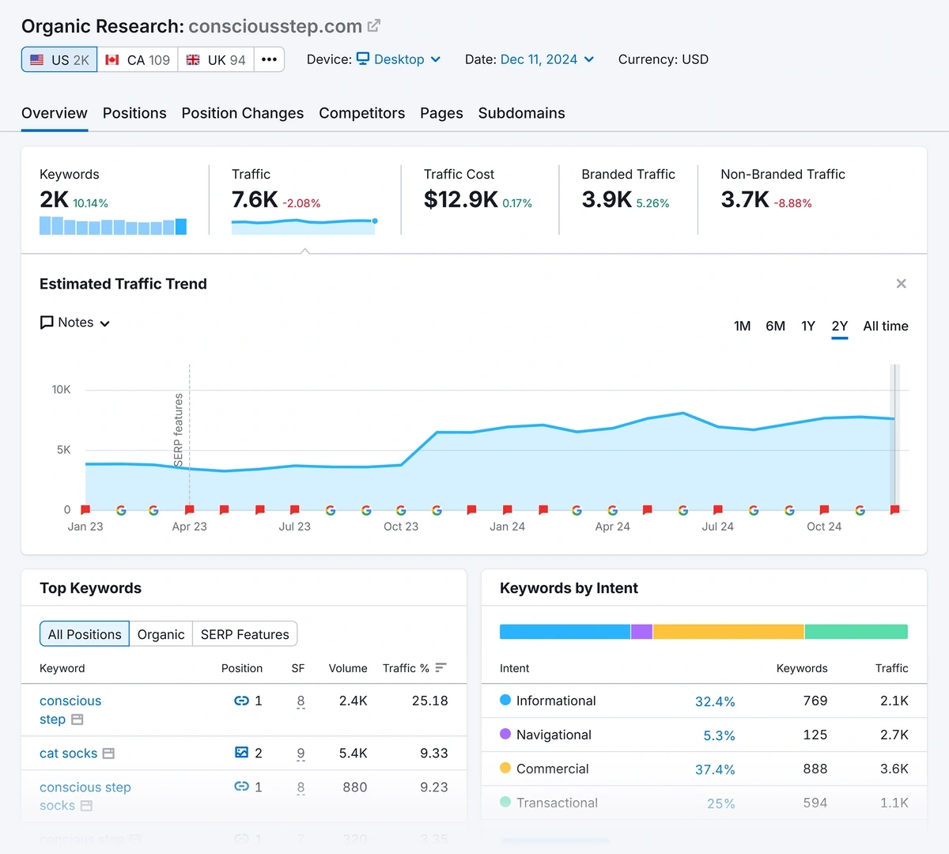Click purple Navigational segment of intent bar

coord(642,632)
